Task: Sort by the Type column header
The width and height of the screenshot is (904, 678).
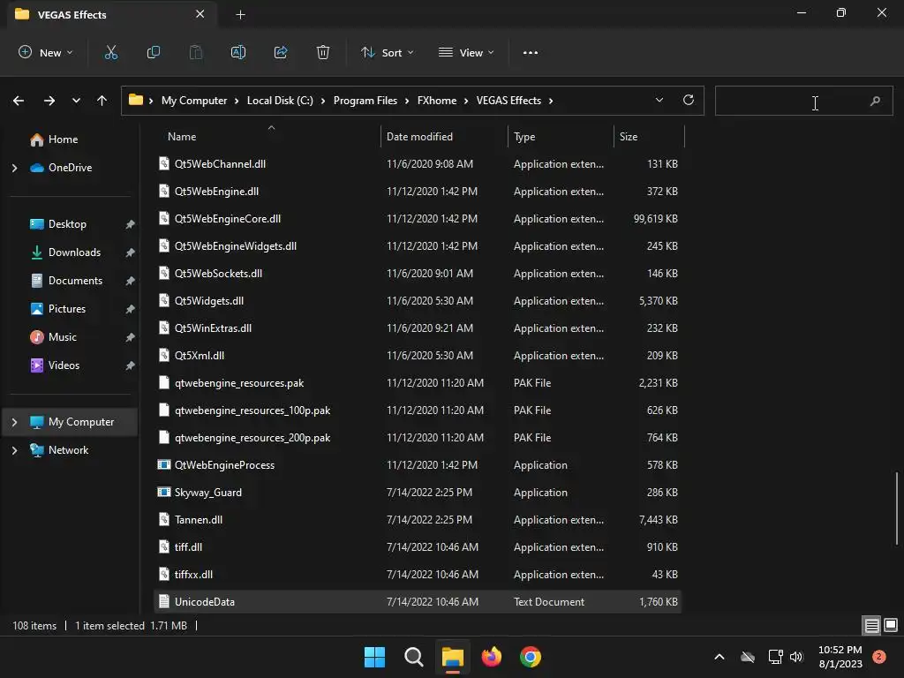Action: [x=524, y=137]
